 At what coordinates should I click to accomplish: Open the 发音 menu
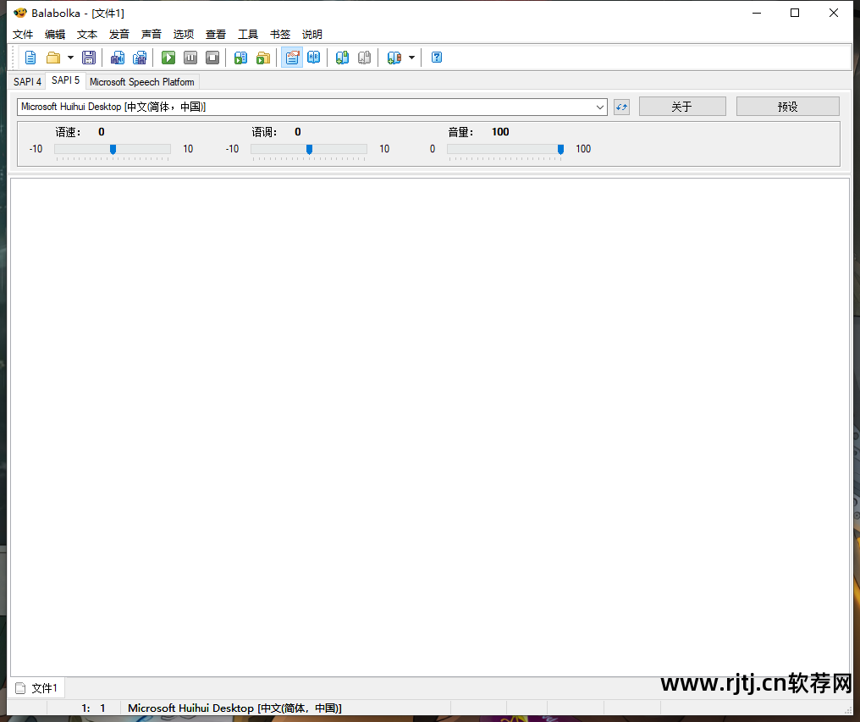[119, 34]
